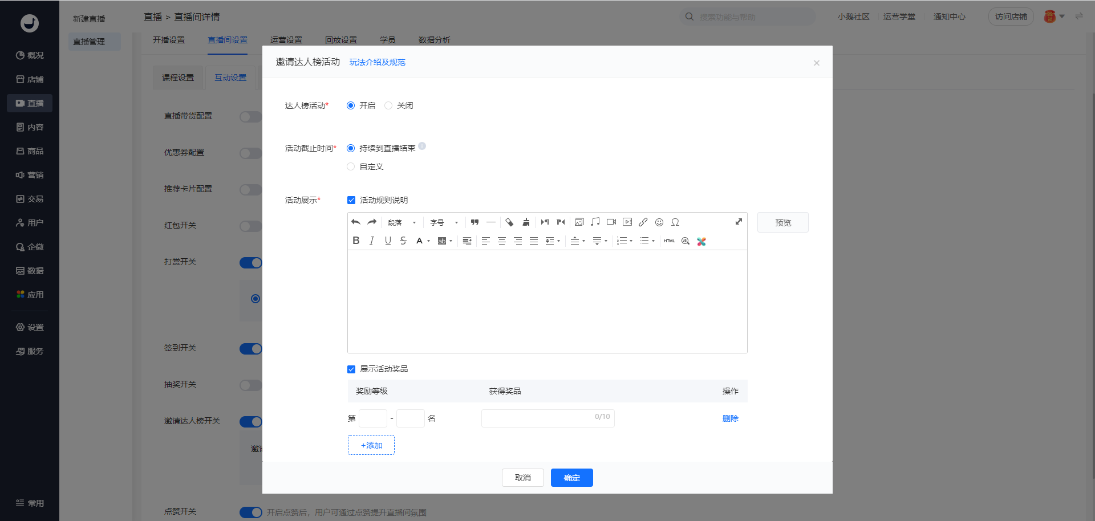Open the 字号 font size dropdown
The height and width of the screenshot is (521, 1095).
pos(444,222)
